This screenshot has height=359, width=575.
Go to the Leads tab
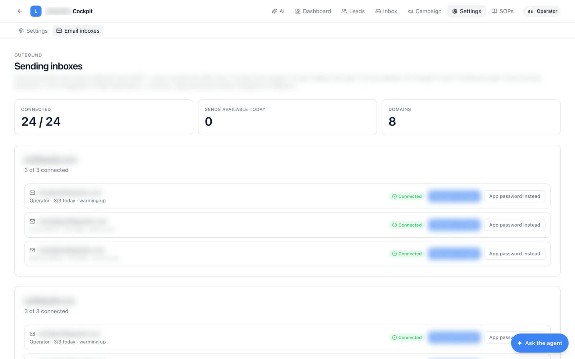(353, 11)
